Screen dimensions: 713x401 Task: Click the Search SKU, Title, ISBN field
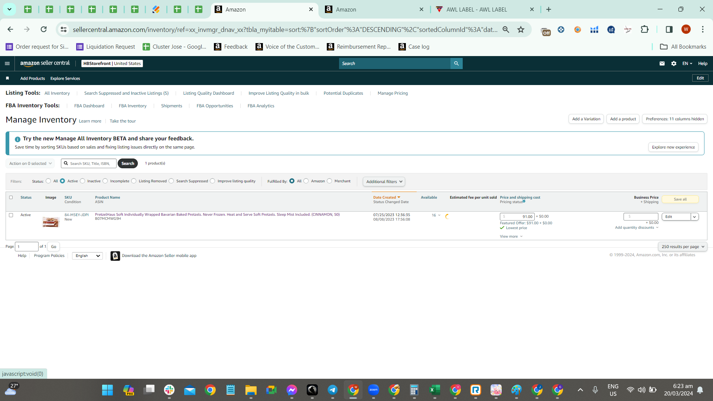point(89,163)
